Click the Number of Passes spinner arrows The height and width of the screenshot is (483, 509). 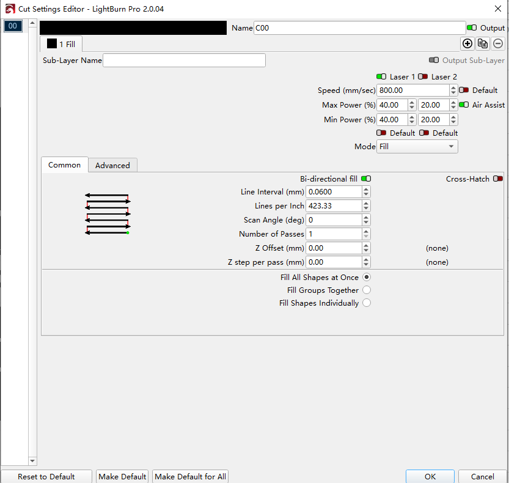[366, 234]
